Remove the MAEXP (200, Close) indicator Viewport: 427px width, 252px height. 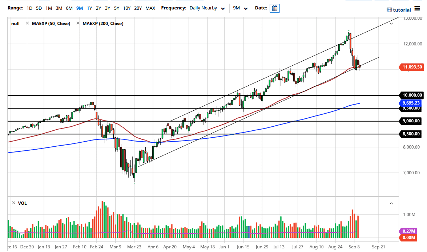[x=78, y=24]
